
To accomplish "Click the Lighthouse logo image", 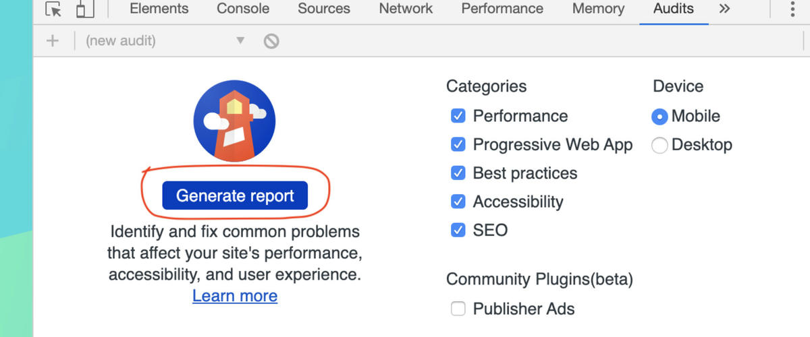I will click(234, 121).
